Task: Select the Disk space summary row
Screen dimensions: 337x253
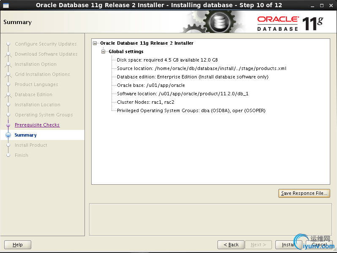Action: (x=167, y=60)
